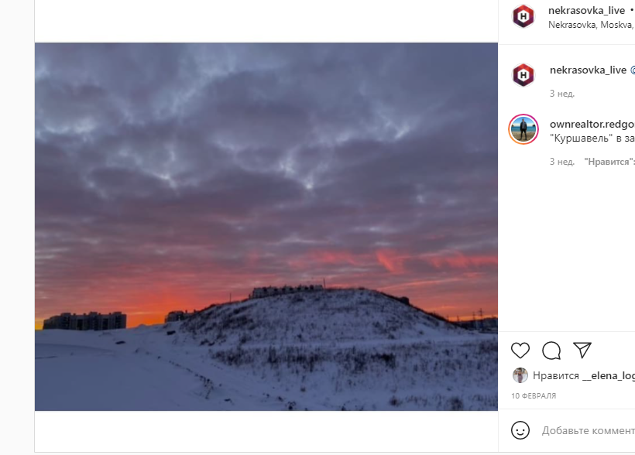Open emoji picker smiley icon
635x455 pixels.
coord(520,430)
